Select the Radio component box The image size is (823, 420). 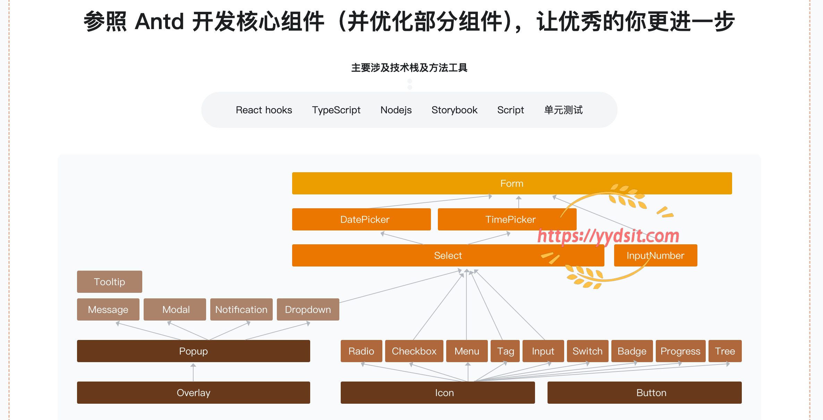tap(361, 351)
